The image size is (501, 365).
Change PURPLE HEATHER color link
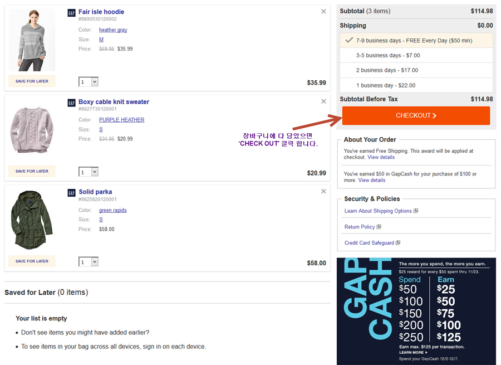[122, 120]
